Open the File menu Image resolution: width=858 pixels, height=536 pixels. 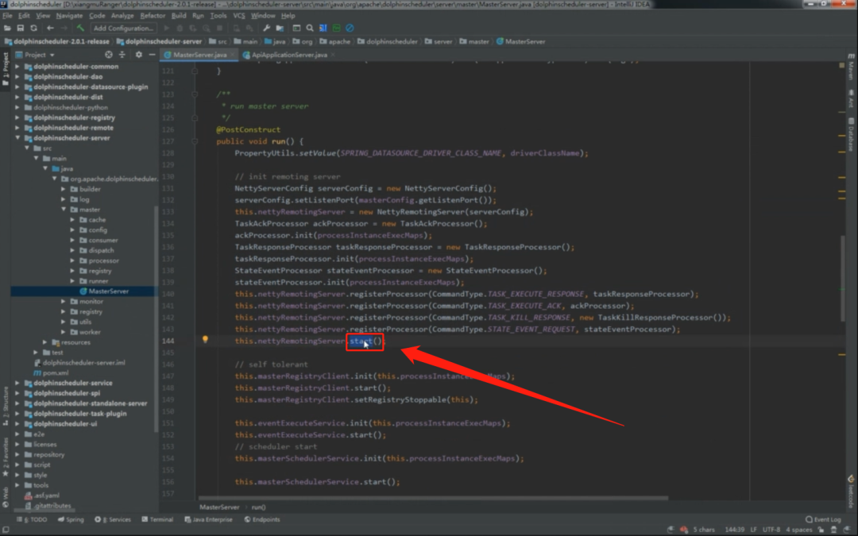[7, 15]
